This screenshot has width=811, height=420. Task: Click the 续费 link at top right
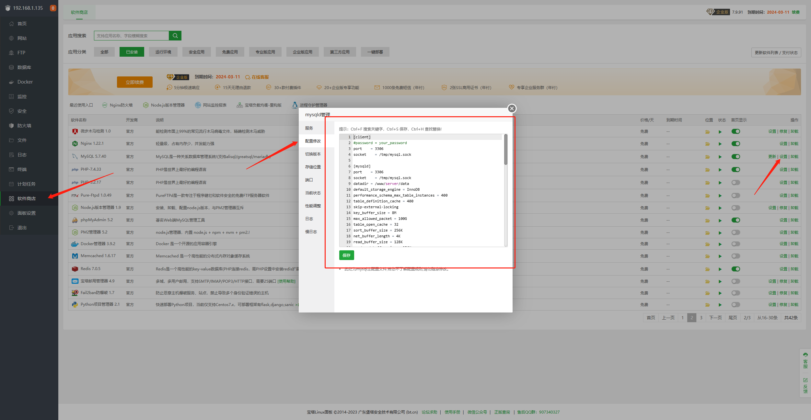pos(796,12)
